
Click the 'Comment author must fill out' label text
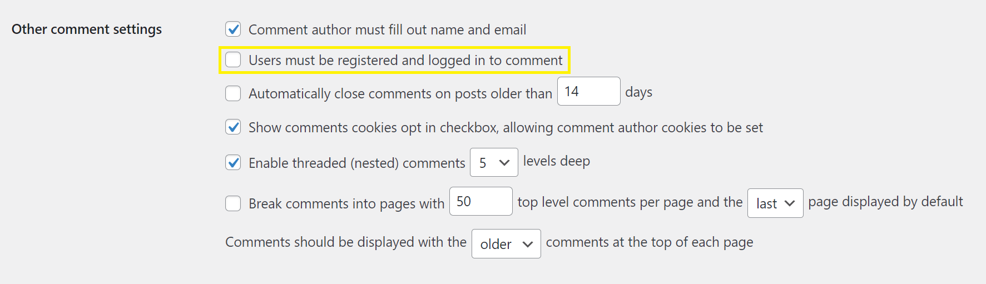387,29
